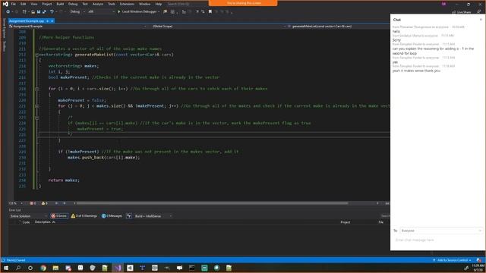This screenshot has height=273, width=486.
Task: Click the undo toolbar icon
Action: (52, 12)
